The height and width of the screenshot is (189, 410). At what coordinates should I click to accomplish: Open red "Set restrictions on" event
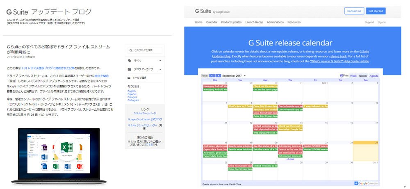pos(290,153)
